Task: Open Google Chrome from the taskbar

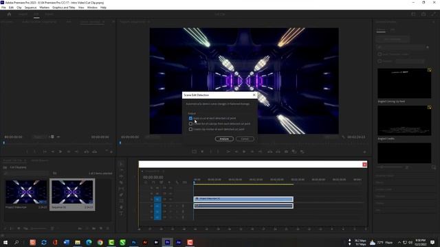Action: (100, 242)
